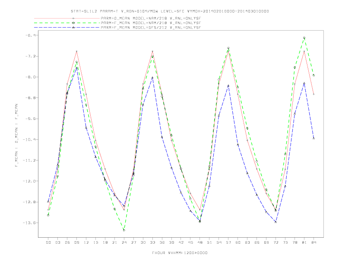The height and width of the screenshot is (264, 342).
Task: Click x-axis tick label 78
Action: click(x=294, y=242)
